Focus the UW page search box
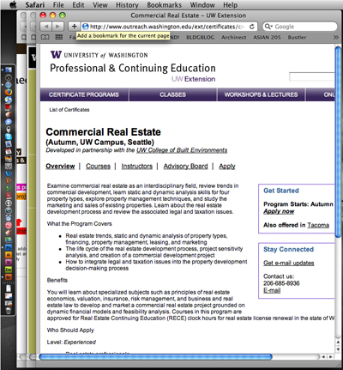The image size is (343, 370). (311, 76)
